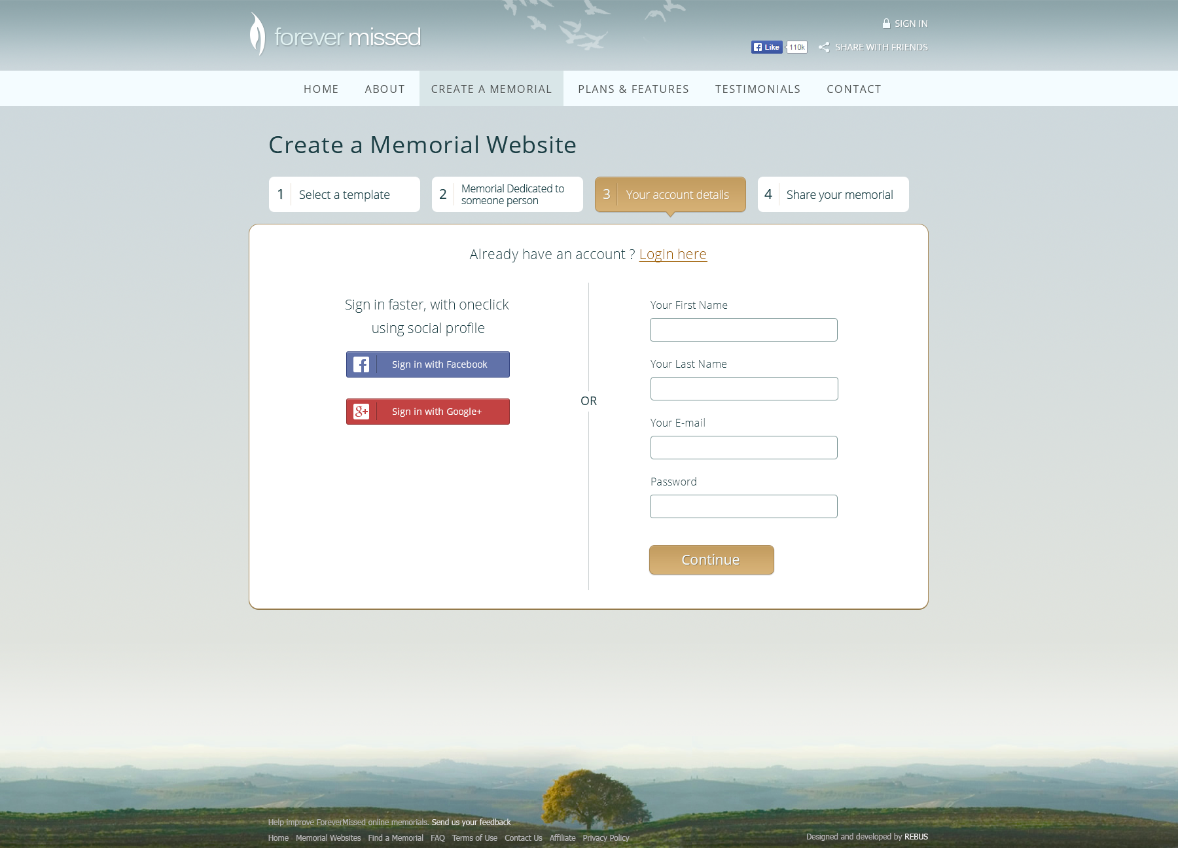Viewport: 1178px width, 848px height.
Task: Click Share With Friends
Action: point(881,47)
